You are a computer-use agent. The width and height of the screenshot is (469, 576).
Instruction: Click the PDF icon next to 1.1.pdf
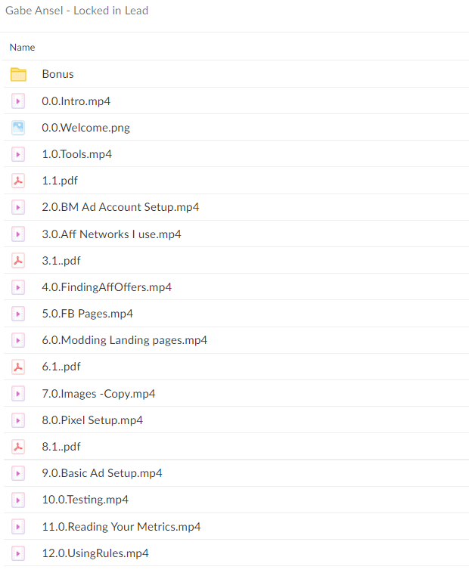coord(18,181)
